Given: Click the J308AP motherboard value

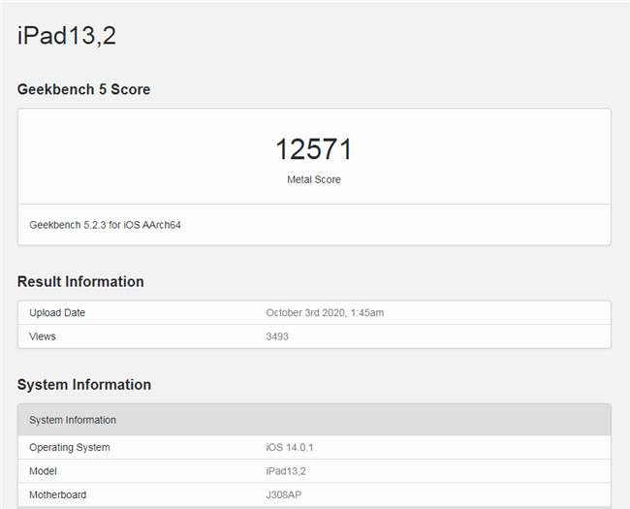Looking at the screenshot, I should tap(284, 494).
